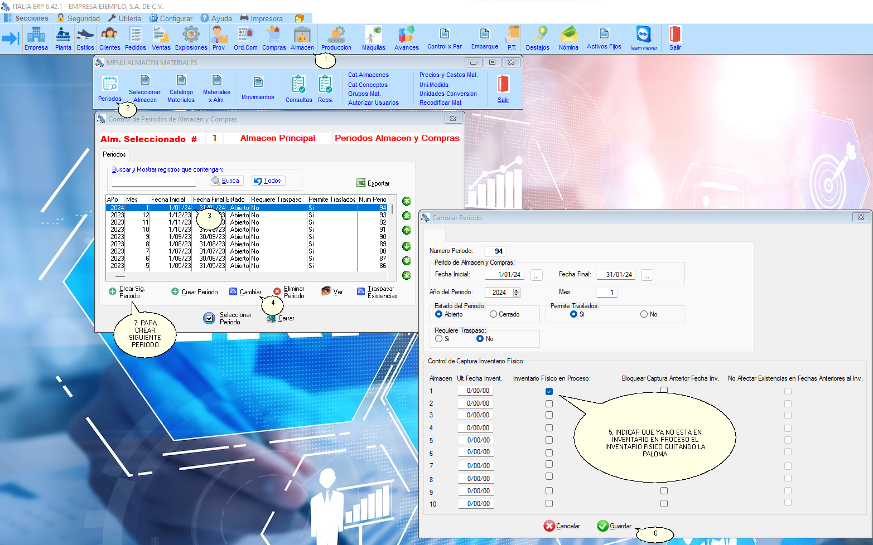Set Requiere Traspaso to Si

pos(439,339)
